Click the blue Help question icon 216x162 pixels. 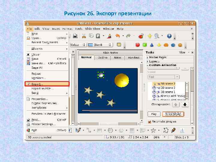169,36
